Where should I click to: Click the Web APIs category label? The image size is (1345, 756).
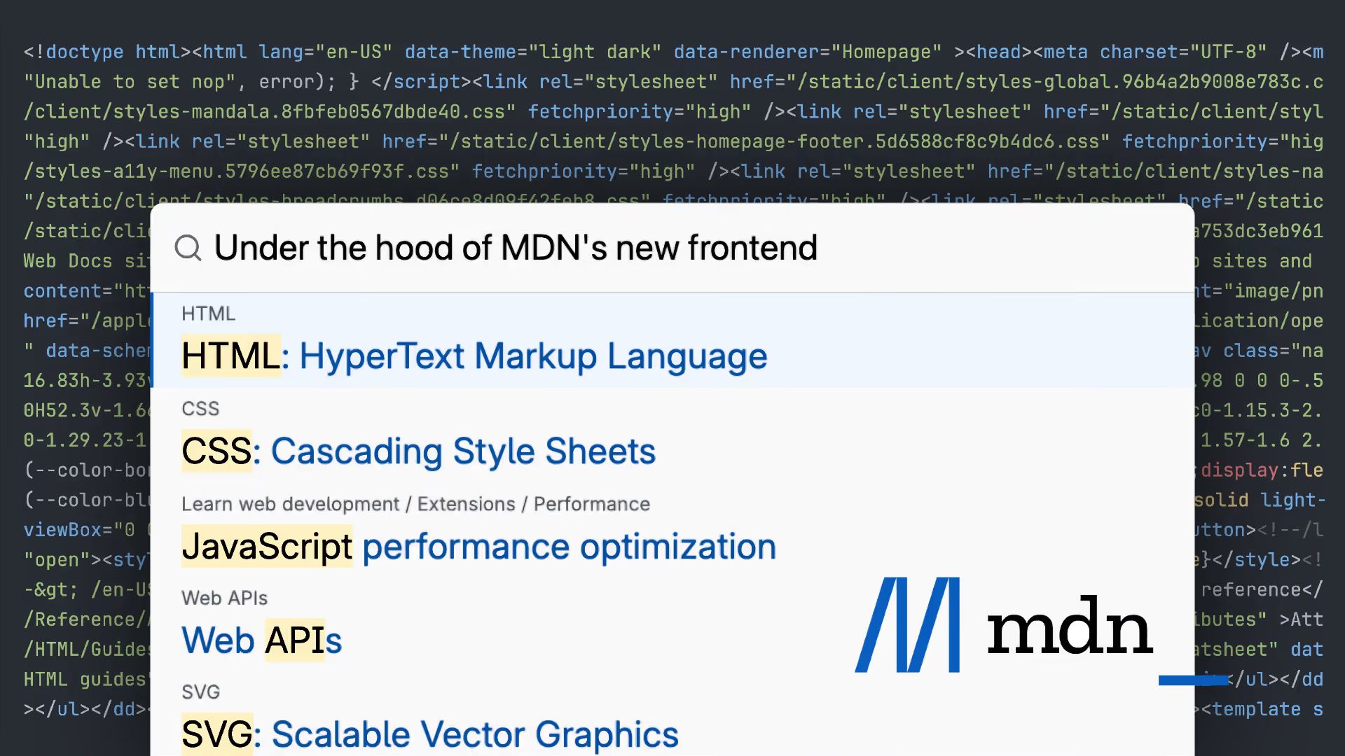224,597
